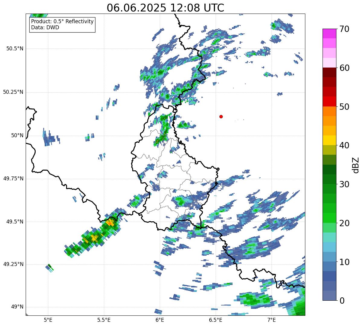This screenshot has width=363, height=326.
Task: Click the "Product: 0.5° Reflectivity" label
Action: (x=62, y=22)
